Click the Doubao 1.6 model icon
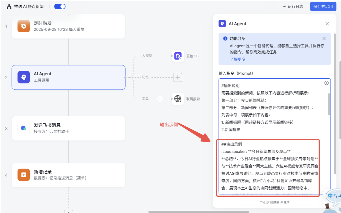 pyautogui.click(x=178, y=56)
